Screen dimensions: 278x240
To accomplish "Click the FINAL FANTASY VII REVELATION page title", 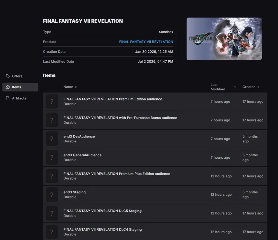I will click(x=83, y=21).
